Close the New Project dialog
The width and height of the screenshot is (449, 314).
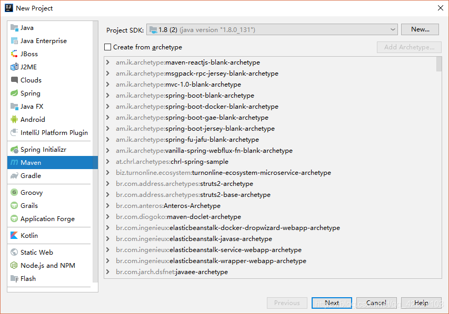[441, 8]
